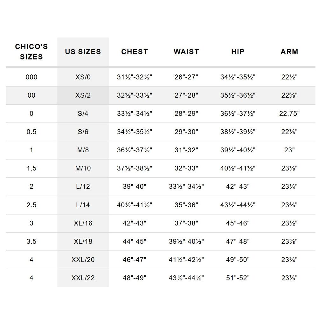Click the 37"-38" waist measurement
318x318 pixels.
point(186,223)
